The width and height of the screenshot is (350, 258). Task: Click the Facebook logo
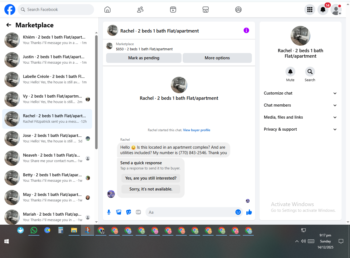(x=10, y=10)
